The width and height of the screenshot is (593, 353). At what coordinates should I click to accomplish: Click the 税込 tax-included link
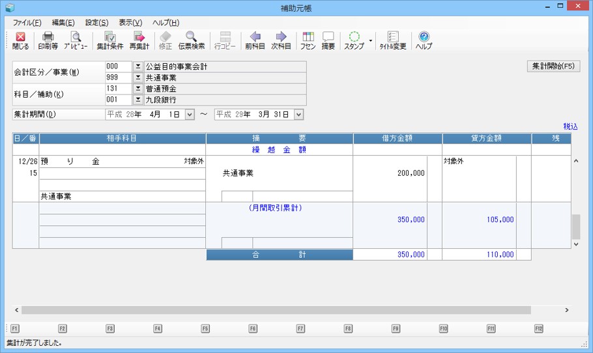(570, 127)
